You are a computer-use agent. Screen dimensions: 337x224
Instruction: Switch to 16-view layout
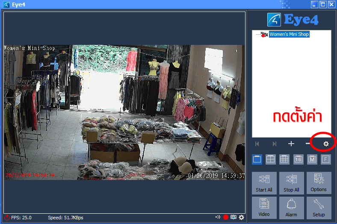point(298,159)
